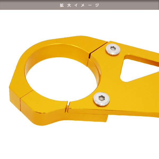Click the gray header bar's right empty area

coord(132,5)
